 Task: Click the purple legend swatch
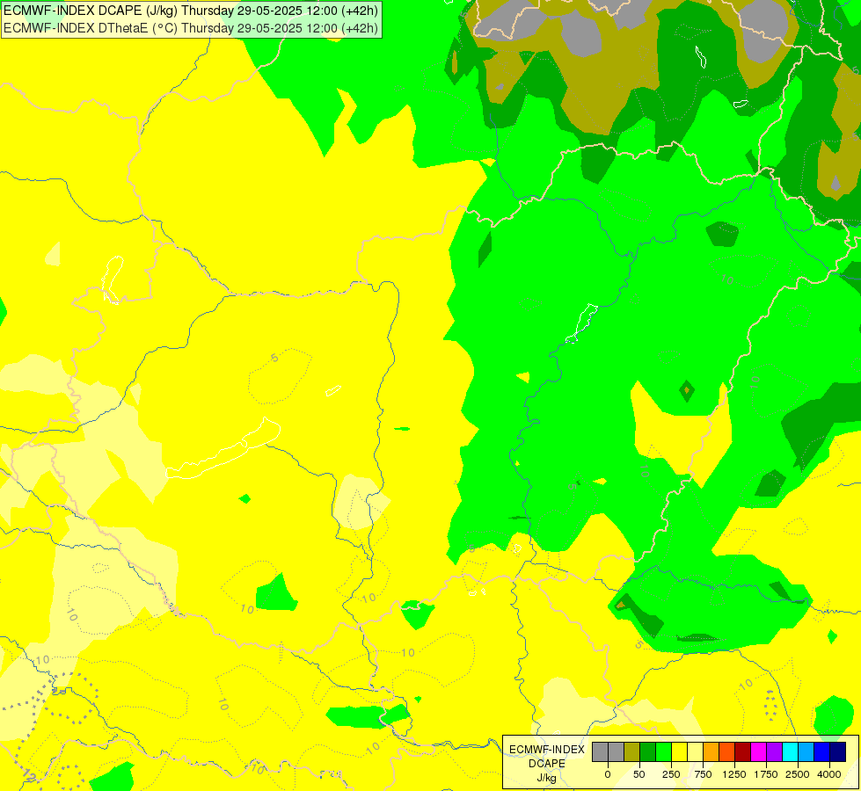point(775,751)
